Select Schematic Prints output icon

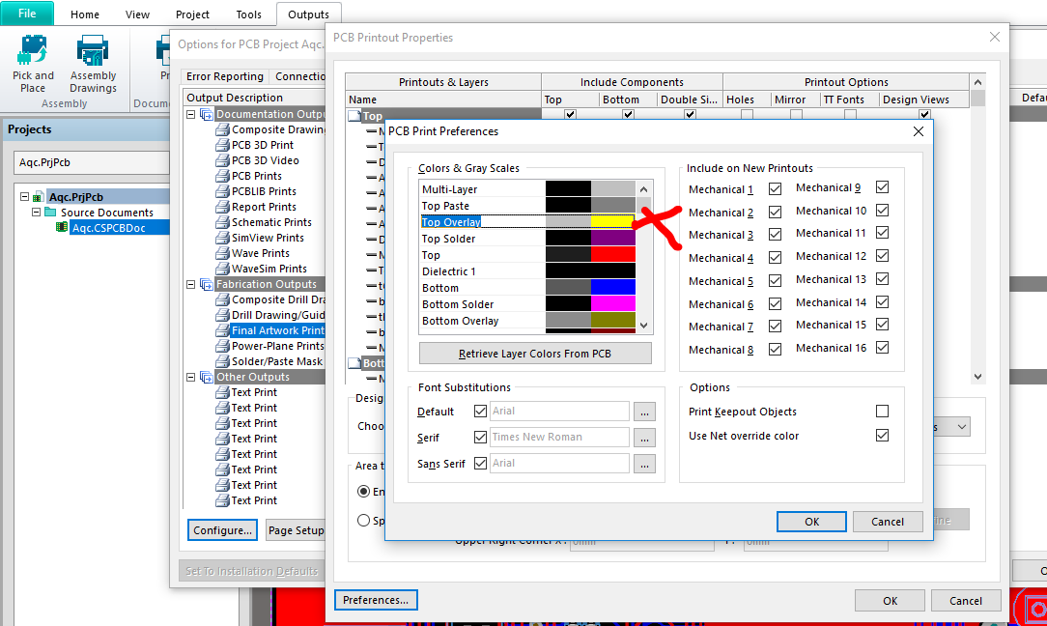click(222, 222)
